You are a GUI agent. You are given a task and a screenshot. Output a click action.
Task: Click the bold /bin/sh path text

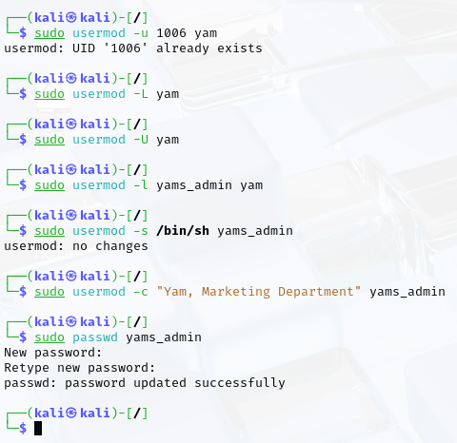pyautogui.click(x=183, y=231)
